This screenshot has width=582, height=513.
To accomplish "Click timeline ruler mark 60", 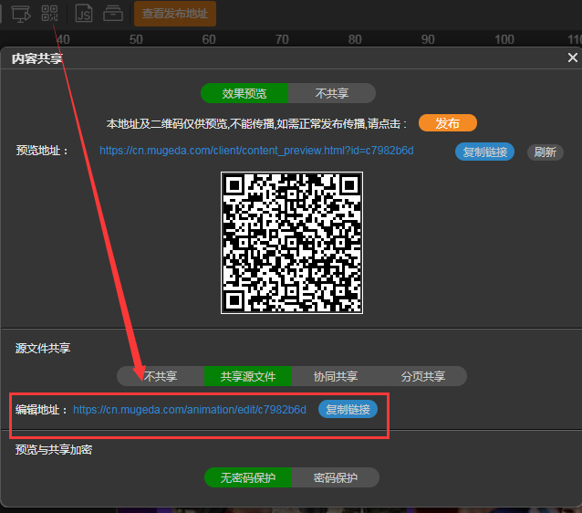I will tap(209, 39).
